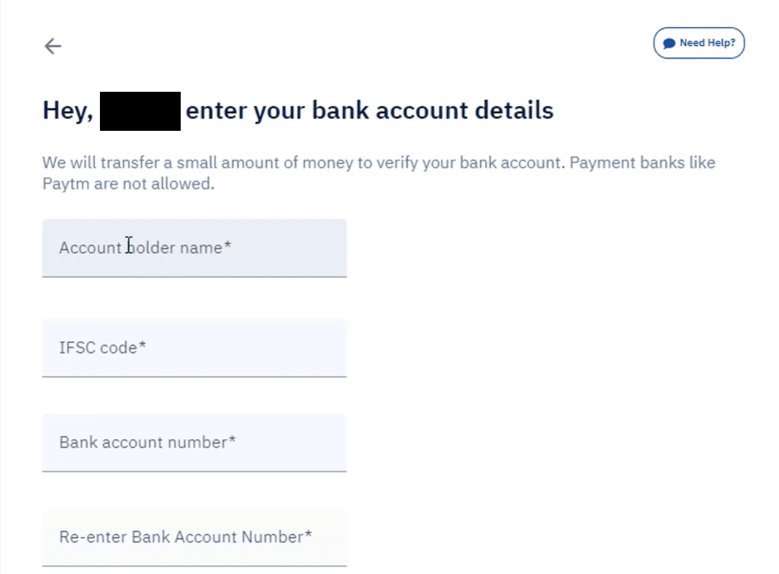The height and width of the screenshot is (574, 779).
Task: Click the chat bubble icon in Need Help
Action: point(669,43)
